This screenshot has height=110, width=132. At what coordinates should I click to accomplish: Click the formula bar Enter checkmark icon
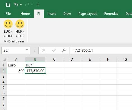(54, 50)
